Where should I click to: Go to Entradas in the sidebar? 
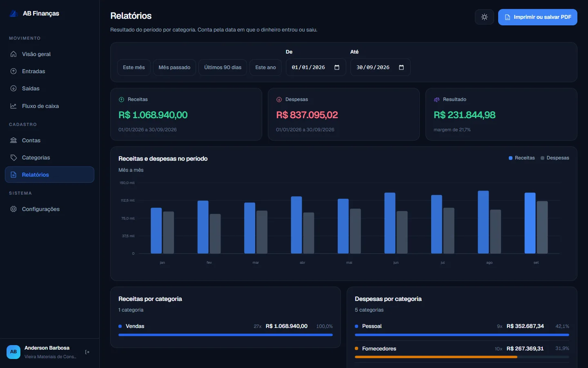point(49,71)
